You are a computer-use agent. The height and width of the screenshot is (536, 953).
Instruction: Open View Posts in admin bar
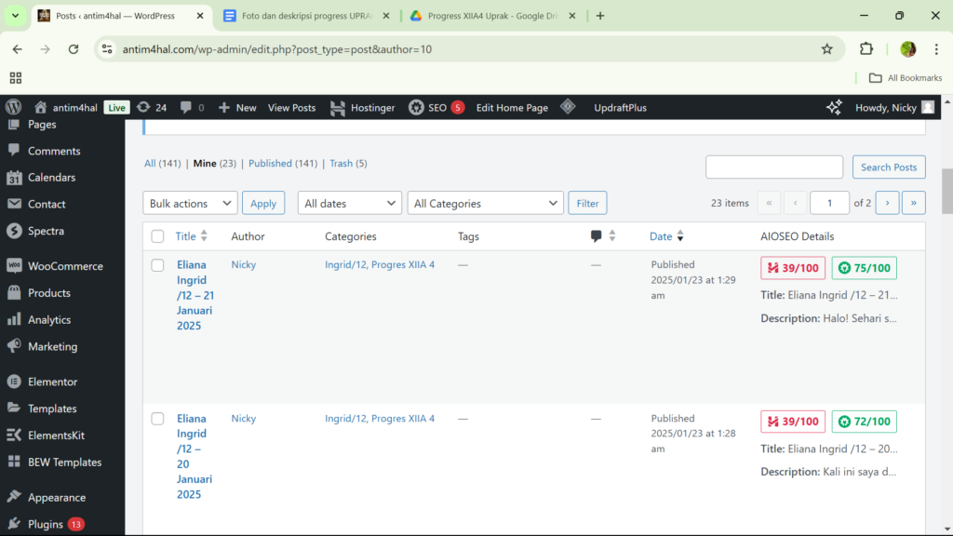291,108
